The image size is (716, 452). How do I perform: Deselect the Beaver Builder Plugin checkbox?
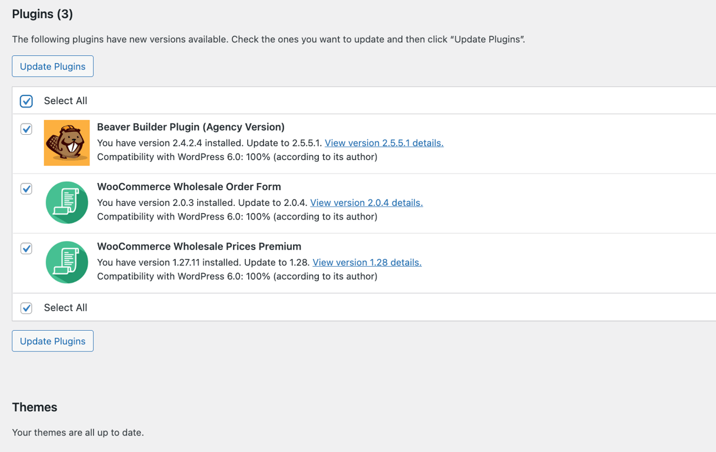tap(26, 129)
